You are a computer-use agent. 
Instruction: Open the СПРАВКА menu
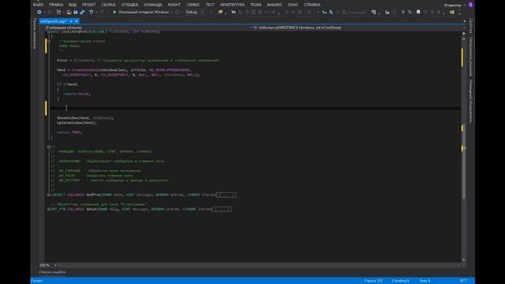(x=312, y=5)
